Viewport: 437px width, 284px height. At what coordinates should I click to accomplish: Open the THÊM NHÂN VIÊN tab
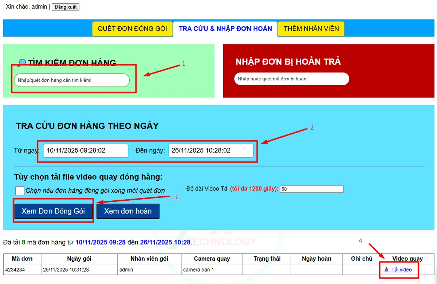click(x=311, y=28)
